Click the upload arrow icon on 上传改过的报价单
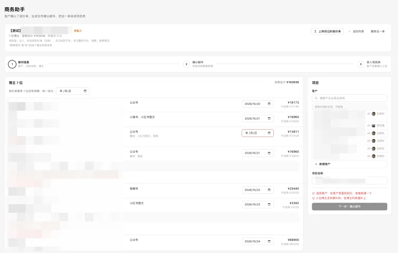 click(x=315, y=31)
